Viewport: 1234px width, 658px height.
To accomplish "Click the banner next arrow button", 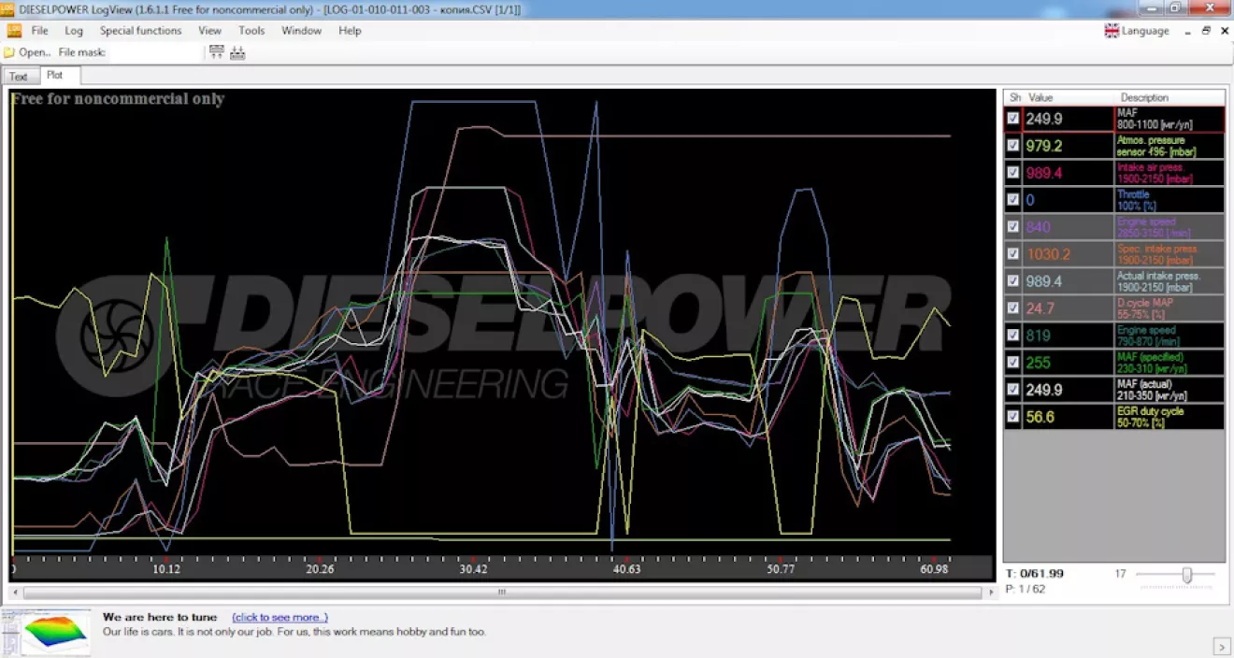I will [1222, 645].
